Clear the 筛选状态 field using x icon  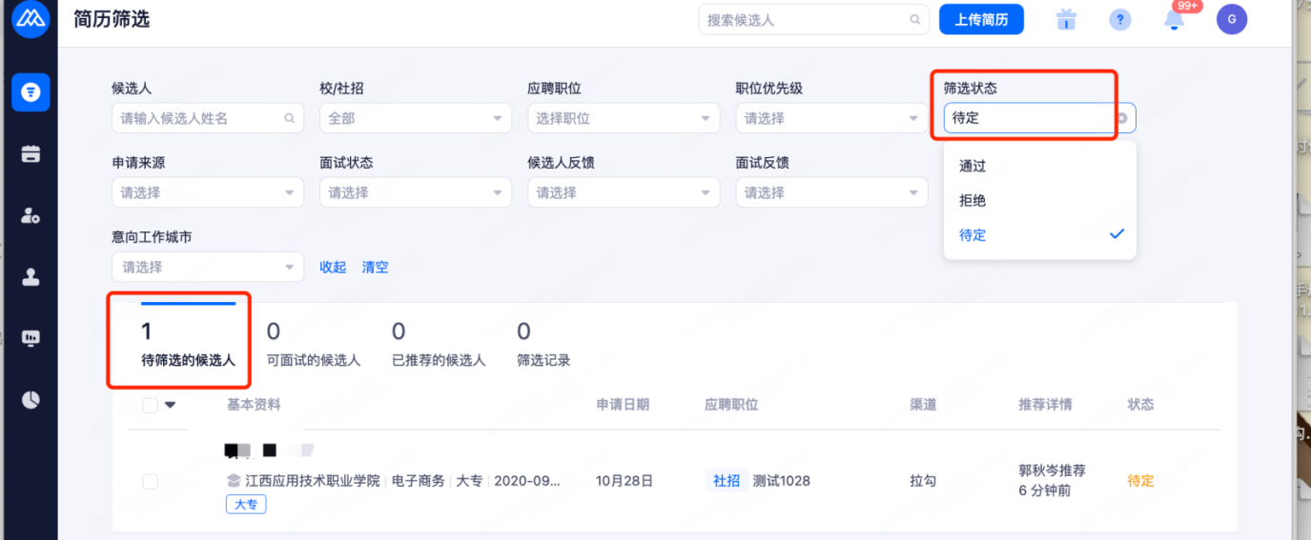tap(1122, 119)
